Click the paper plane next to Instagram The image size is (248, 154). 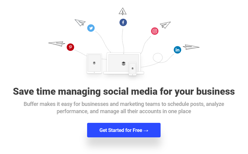pyautogui.click(x=165, y=25)
